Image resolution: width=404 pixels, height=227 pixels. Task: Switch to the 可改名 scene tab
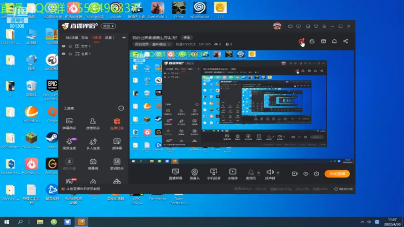click(x=96, y=37)
